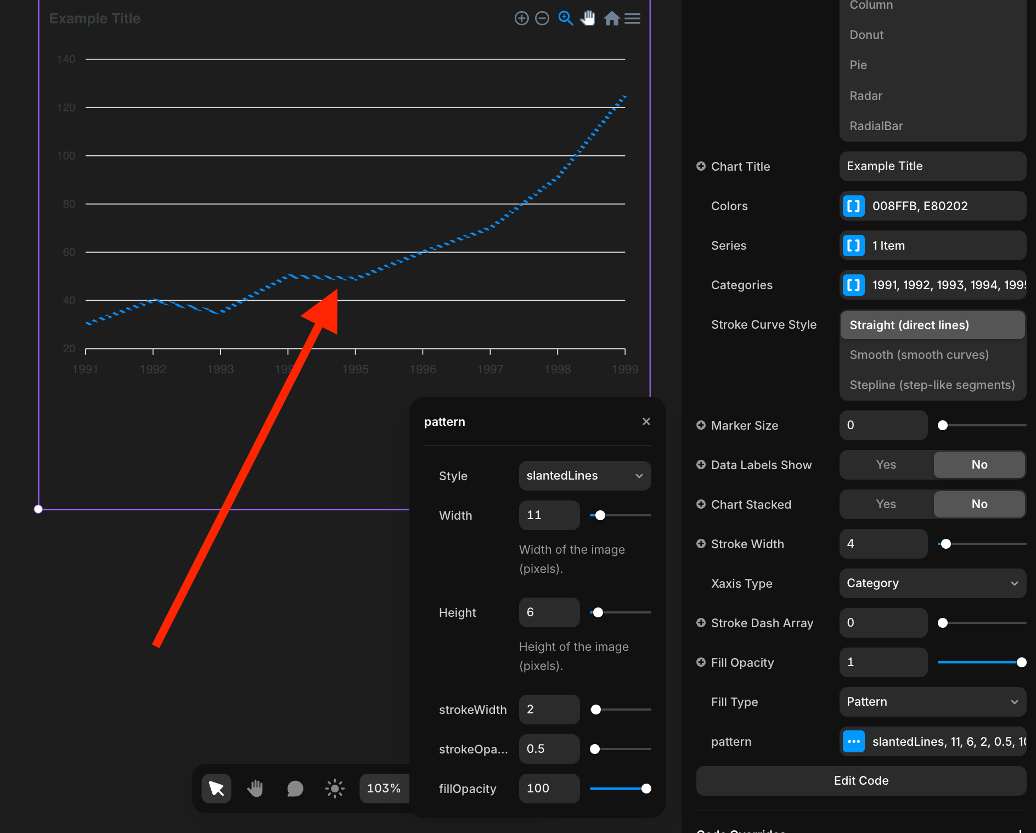Open the Style dropdown showing slantedLines

point(584,476)
